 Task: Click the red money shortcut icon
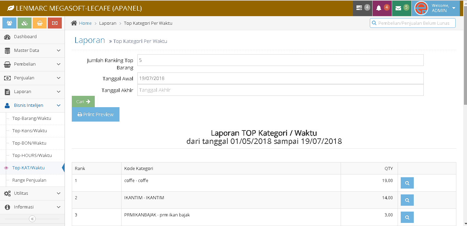click(55, 23)
